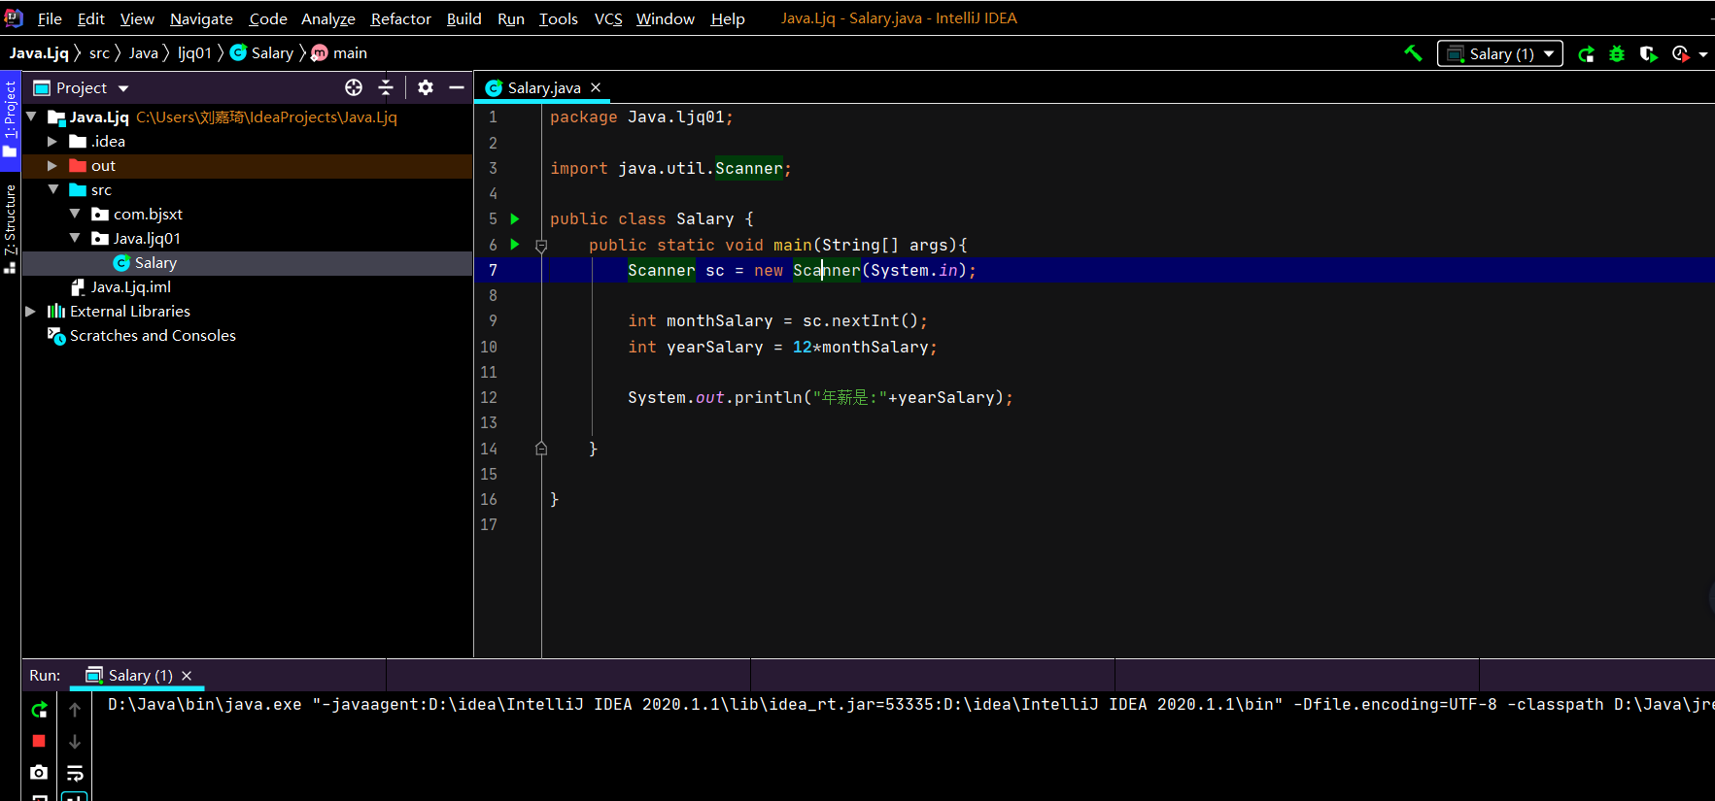The height and width of the screenshot is (801, 1715).
Task: Click the run gutter arrow beside main method
Action: (x=515, y=245)
